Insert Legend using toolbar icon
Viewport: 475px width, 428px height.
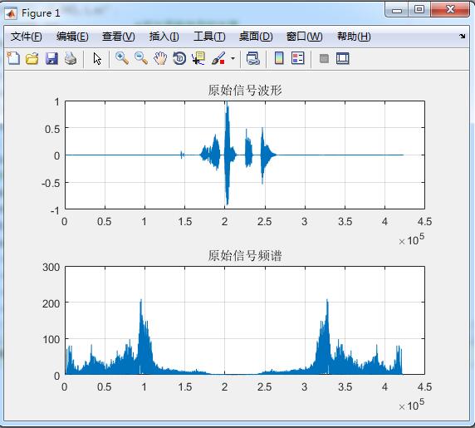pyautogui.click(x=298, y=58)
